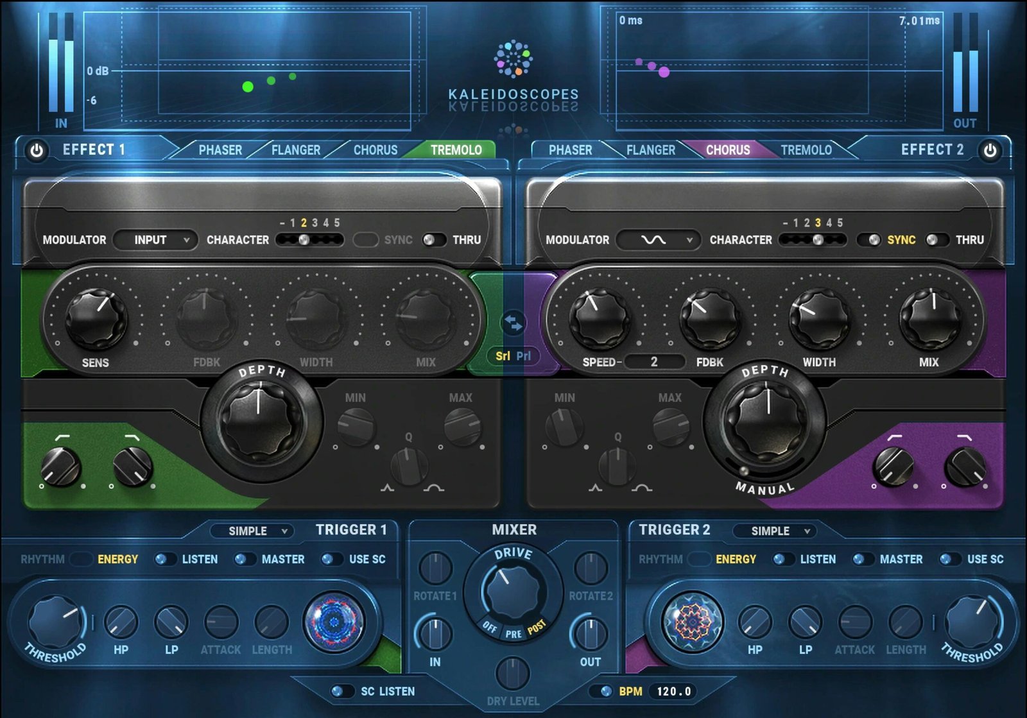Toggle Trigger 1 MASTER switch

point(245,560)
